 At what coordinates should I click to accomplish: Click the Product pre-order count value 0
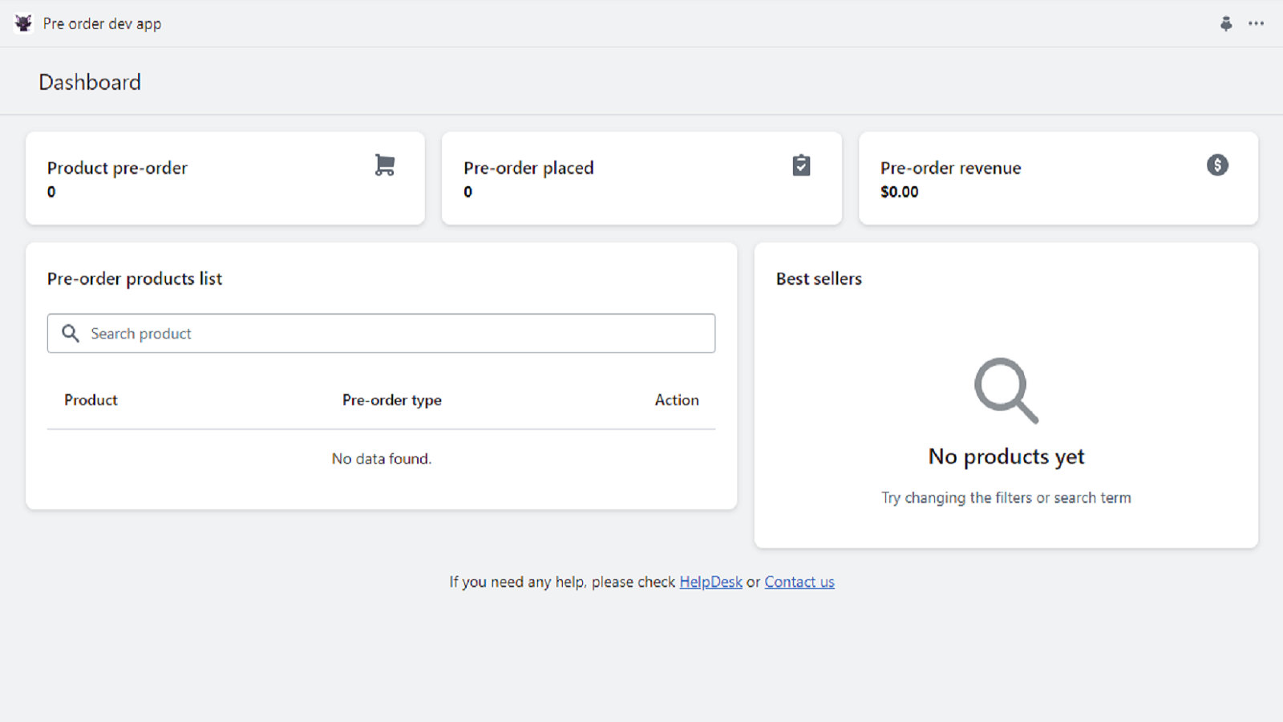tap(51, 192)
